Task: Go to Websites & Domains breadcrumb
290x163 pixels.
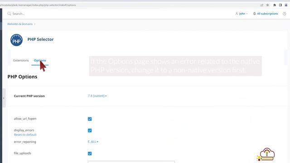Action: 20,24
